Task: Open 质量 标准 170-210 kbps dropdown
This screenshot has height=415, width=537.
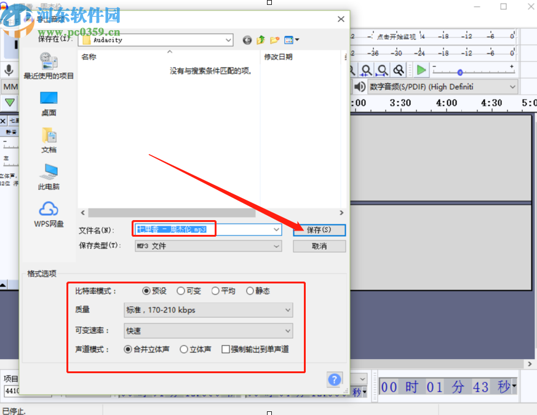Action: tap(209, 310)
